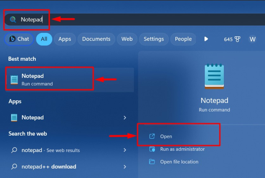The width and height of the screenshot is (265, 178).
Task: Open 'notepad - See web results' suggestion
Action: 70,150
